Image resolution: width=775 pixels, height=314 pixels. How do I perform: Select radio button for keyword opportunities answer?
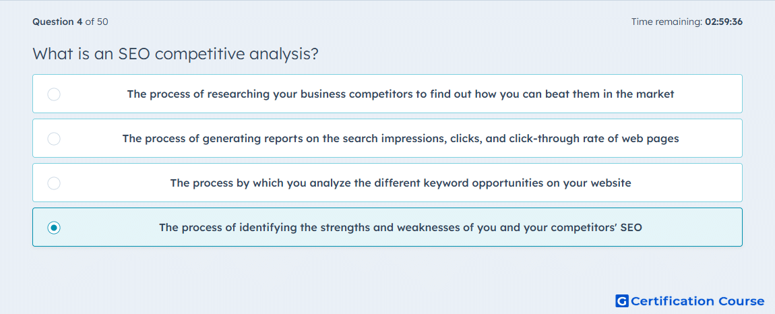[54, 183]
